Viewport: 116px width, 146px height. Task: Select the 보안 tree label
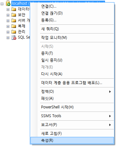click(x=22, y=15)
